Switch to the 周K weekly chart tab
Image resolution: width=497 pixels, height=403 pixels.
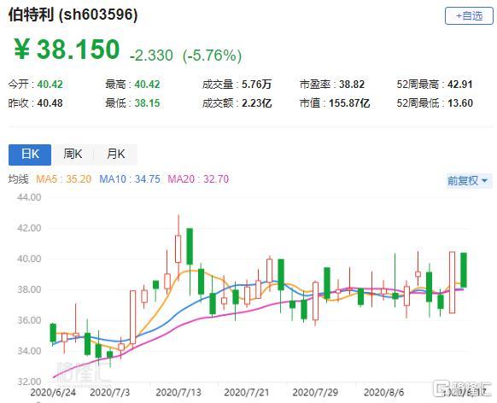73,155
